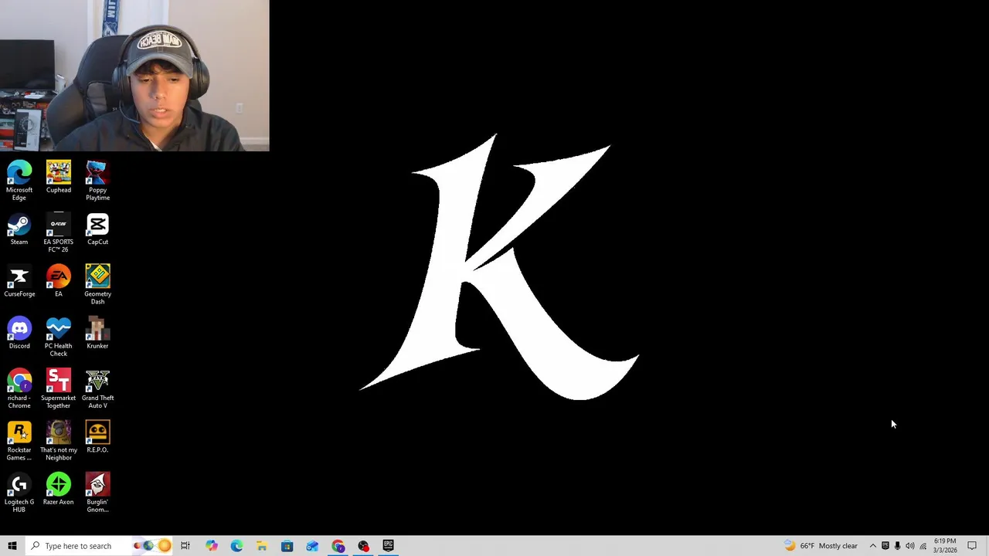Select the Poppy Playtime desktop icon
The width and height of the screenshot is (989, 556).
pyautogui.click(x=97, y=181)
